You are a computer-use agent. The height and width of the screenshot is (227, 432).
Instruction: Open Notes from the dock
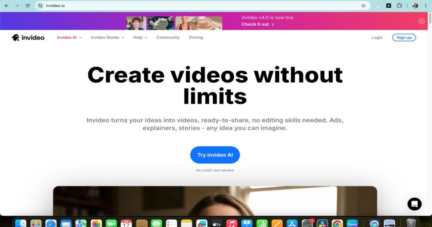click(186, 224)
